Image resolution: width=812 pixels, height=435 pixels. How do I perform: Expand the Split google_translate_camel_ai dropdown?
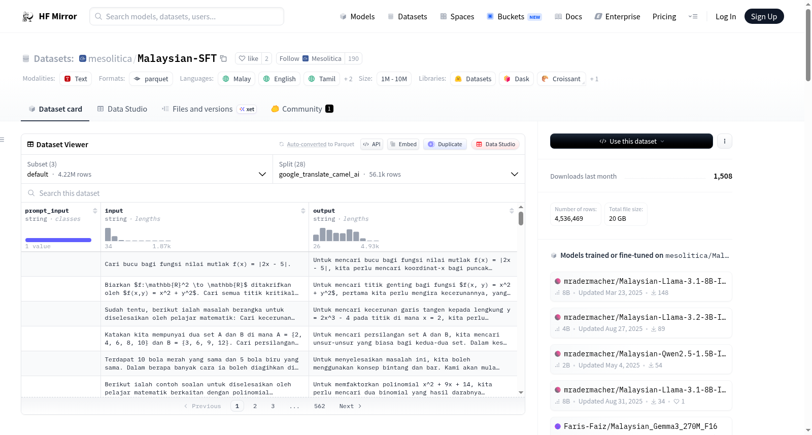398,169
